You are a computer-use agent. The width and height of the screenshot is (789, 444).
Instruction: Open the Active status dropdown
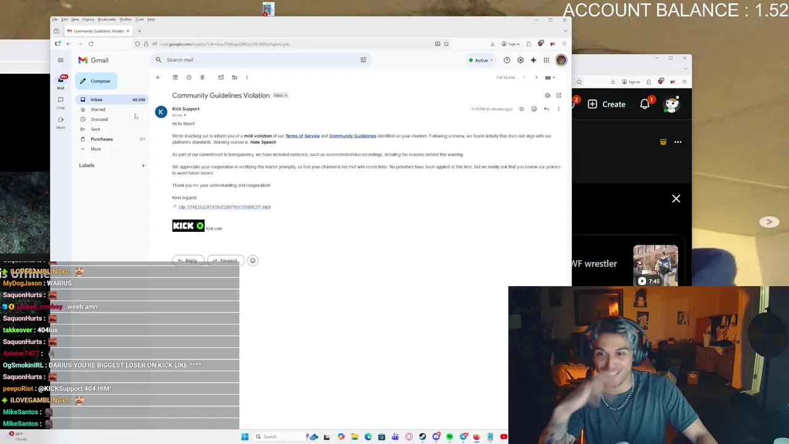click(481, 60)
